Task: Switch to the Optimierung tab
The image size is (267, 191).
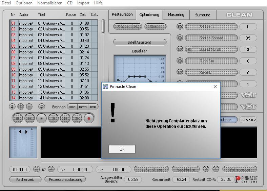Action: coord(149,15)
